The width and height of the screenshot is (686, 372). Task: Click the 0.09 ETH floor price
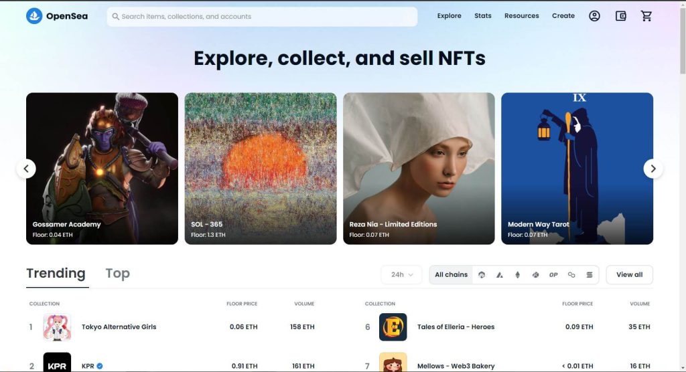point(579,327)
